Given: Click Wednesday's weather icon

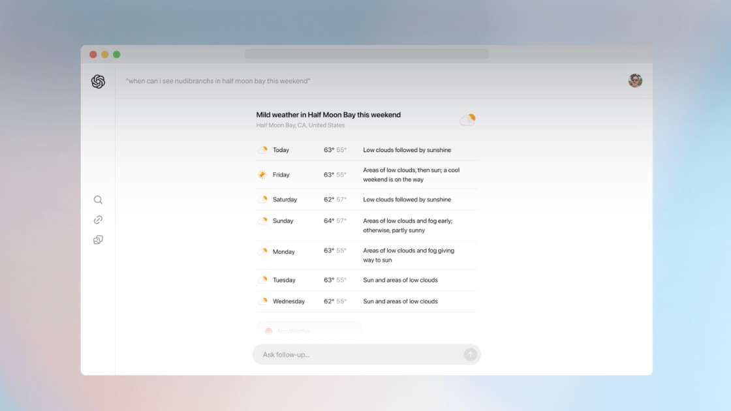Looking at the screenshot, I should [262, 301].
